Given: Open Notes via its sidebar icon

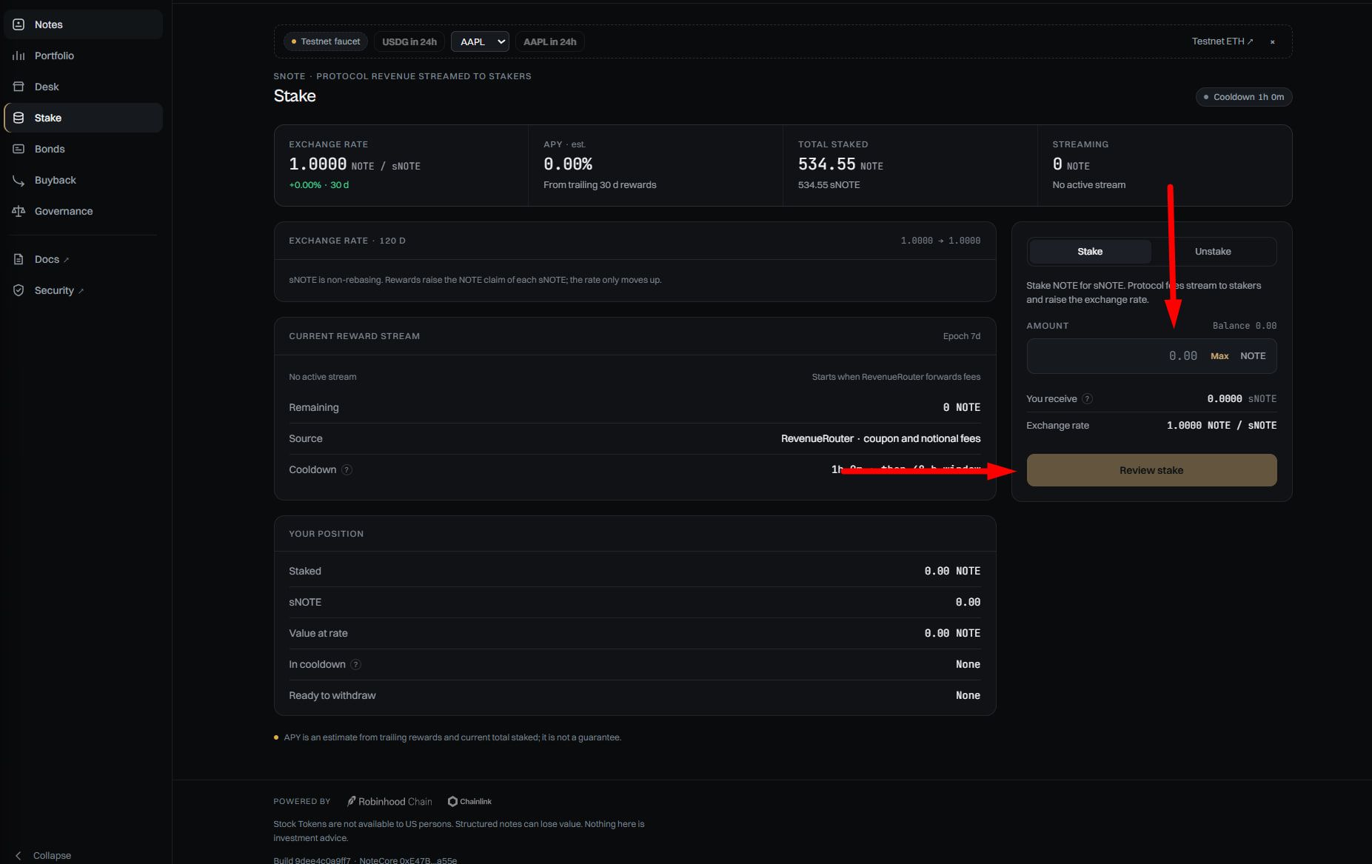Looking at the screenshot, I should point(19,24).
